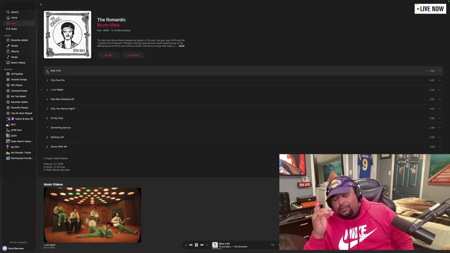Open Favorite Songs playlist
The height and width of the screenshot is (253, 450).
pos(19,79)
